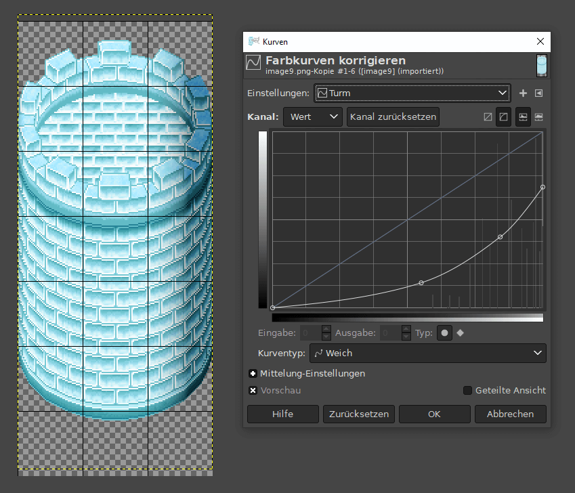The width and height of the screenshot is (575, 493).
Task: Open the Kanal dropdown set to Wert
Action: pos(312,116)
